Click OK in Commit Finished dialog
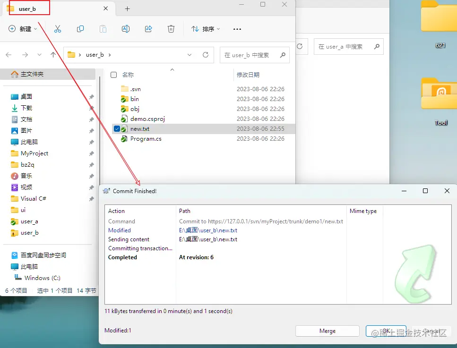The height and width of the screenshot is (348, 457). point(386,331)
